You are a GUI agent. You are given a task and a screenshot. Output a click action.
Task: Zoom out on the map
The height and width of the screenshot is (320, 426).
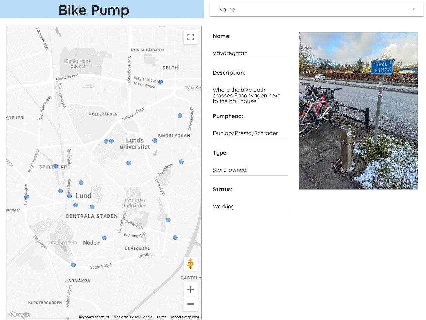(190, 304)
